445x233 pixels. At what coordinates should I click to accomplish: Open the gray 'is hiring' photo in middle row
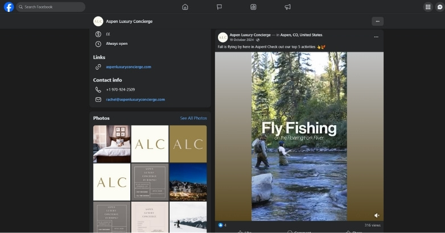(x=150, y=182)
